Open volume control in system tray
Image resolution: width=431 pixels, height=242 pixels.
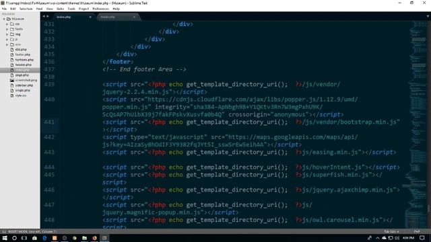397,238
